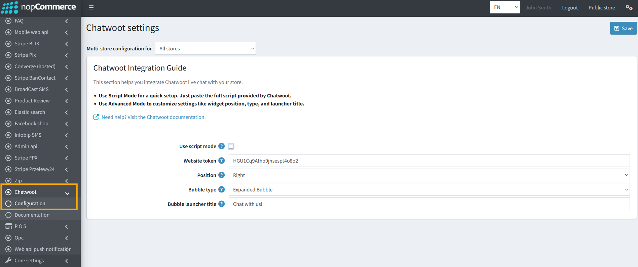Click the nopCommerce logo
This screenshot has width=638, height=267.
pos(39,7)
